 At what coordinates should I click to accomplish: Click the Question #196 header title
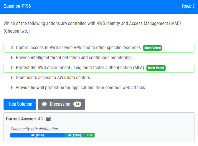tap(17, 6)
